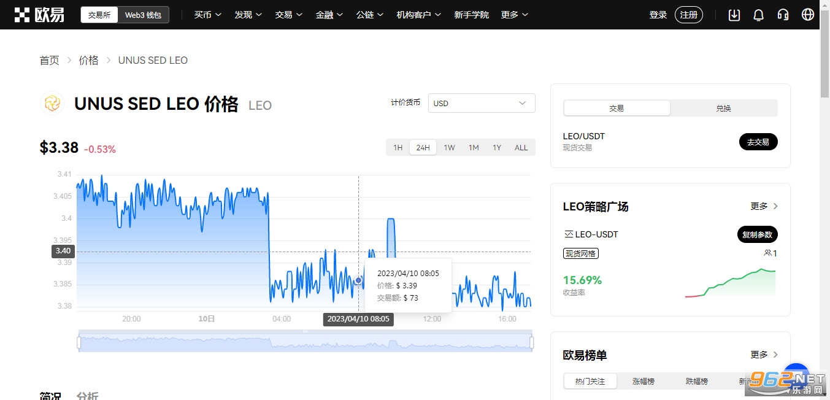The image size is (830, 400).
Task: Expand the 买币 menu dropdown
Action: click(207, 15)
